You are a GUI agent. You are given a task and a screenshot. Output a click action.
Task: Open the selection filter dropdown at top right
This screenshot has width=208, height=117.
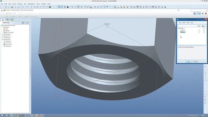point(207,10)
